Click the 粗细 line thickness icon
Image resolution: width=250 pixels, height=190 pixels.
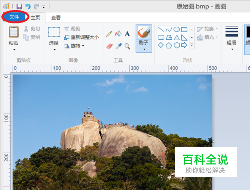tap(232, 31)
